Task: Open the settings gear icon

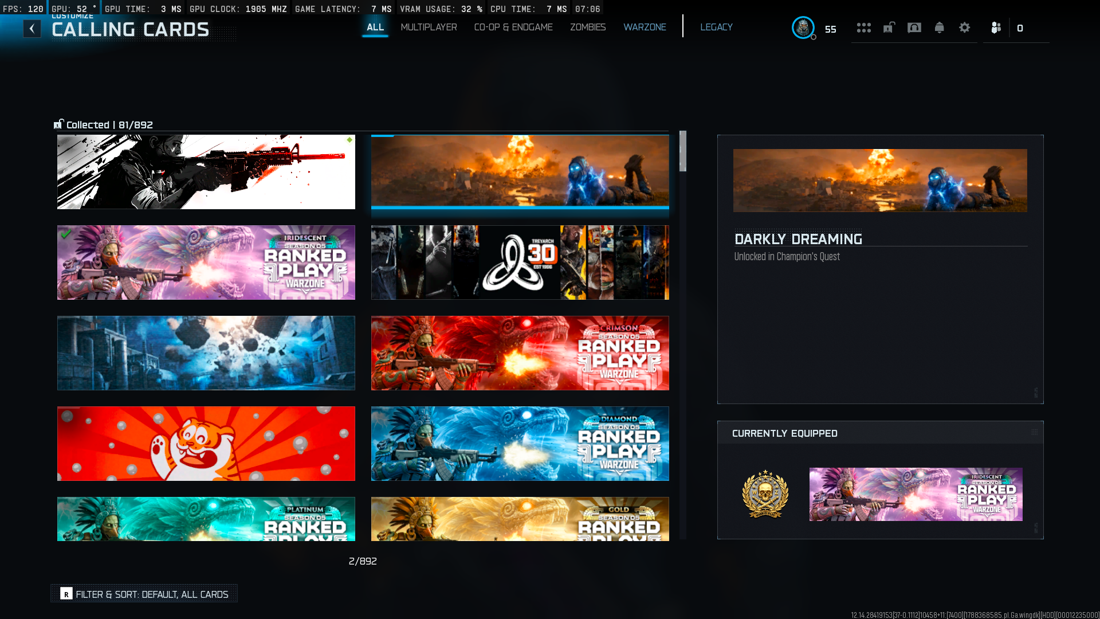Action: [x=965, y=28]
